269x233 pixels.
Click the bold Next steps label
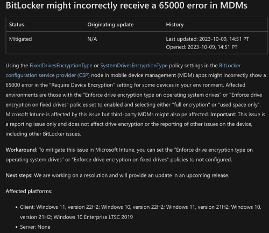click(x=19, y=175)
